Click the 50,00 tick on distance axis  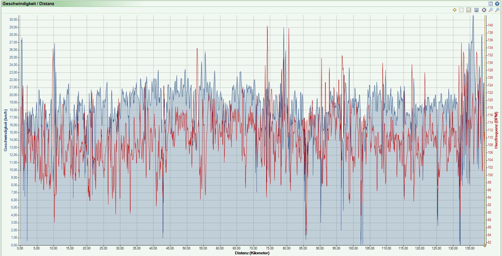click(x=186, y=248)
